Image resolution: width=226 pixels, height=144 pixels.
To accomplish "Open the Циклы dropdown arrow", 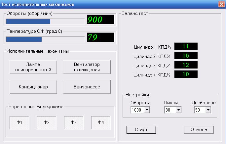I will point(178,110).
